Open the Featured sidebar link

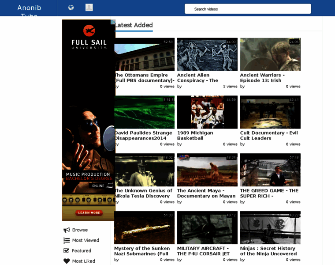82,251
